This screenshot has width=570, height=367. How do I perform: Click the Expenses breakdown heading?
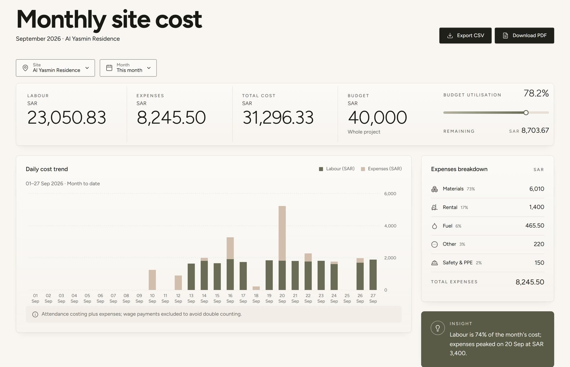(x=459, y=169)
